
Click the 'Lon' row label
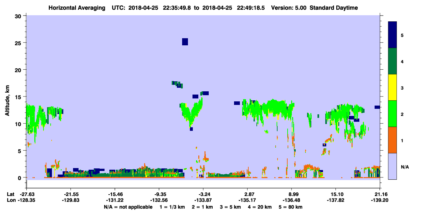pyautogui.click(x=11, y=200)
